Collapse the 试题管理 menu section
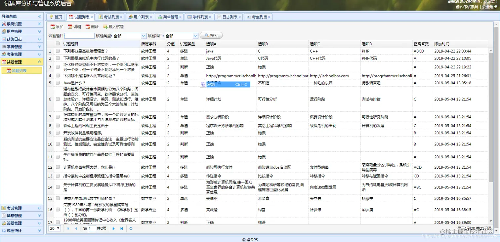Viewport: 500px width, 242px height. click(39, 62)
